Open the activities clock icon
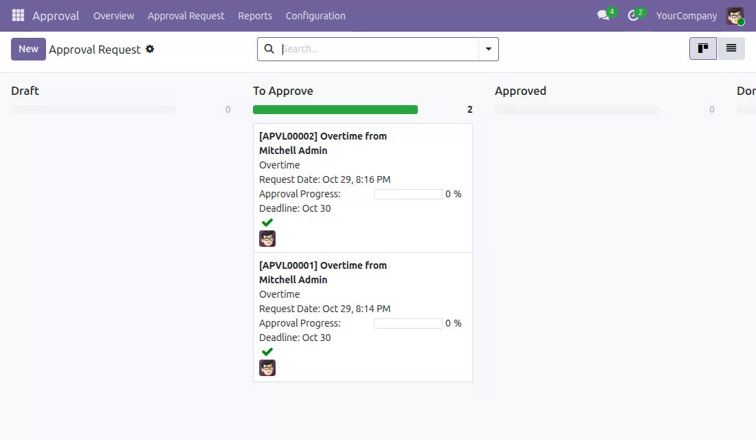 633,15
